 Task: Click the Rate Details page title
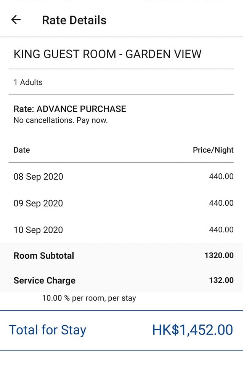point(74,20)
